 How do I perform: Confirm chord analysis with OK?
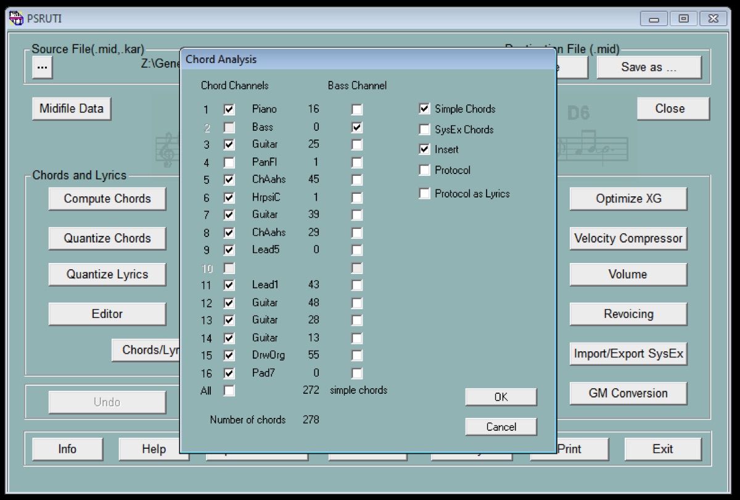[501, 397]
